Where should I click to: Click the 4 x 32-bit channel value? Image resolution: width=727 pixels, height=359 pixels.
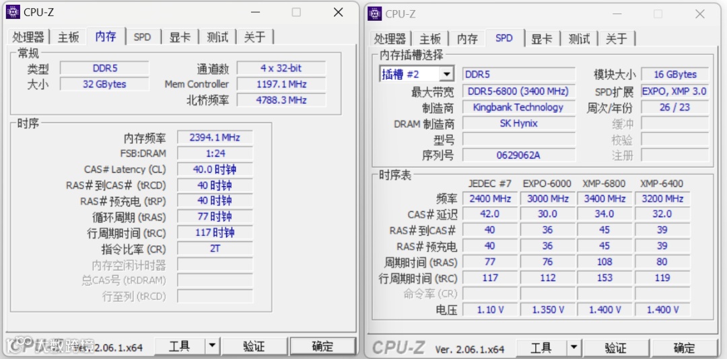pos(281,69)
